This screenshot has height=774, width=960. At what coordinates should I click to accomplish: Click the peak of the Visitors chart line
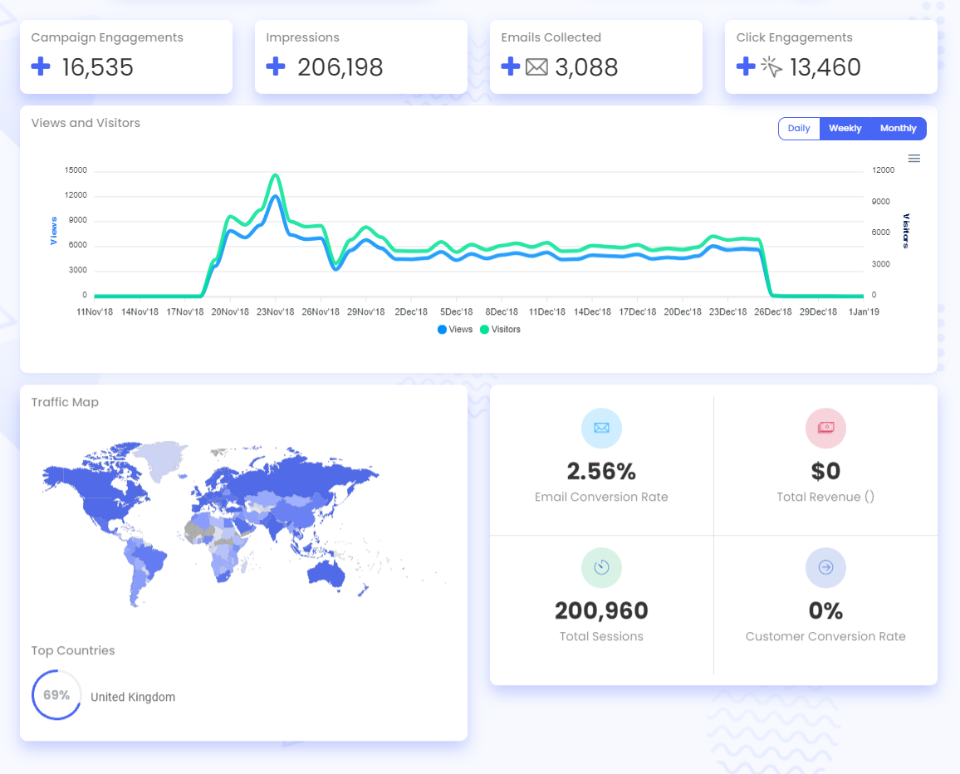tap(274, 174)
